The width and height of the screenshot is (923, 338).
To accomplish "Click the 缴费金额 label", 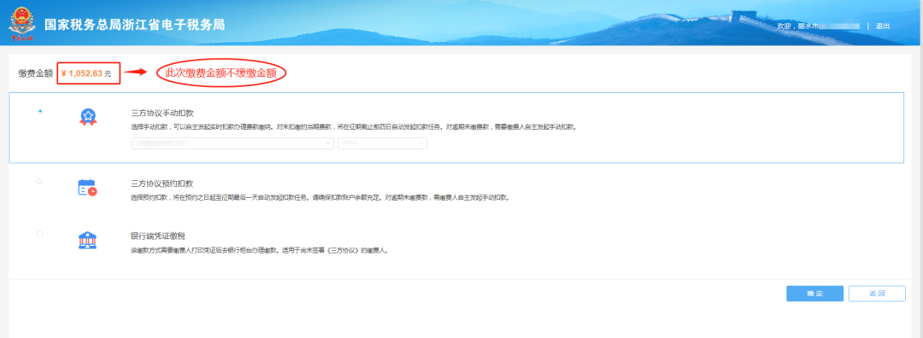I will tap(35, 73).
